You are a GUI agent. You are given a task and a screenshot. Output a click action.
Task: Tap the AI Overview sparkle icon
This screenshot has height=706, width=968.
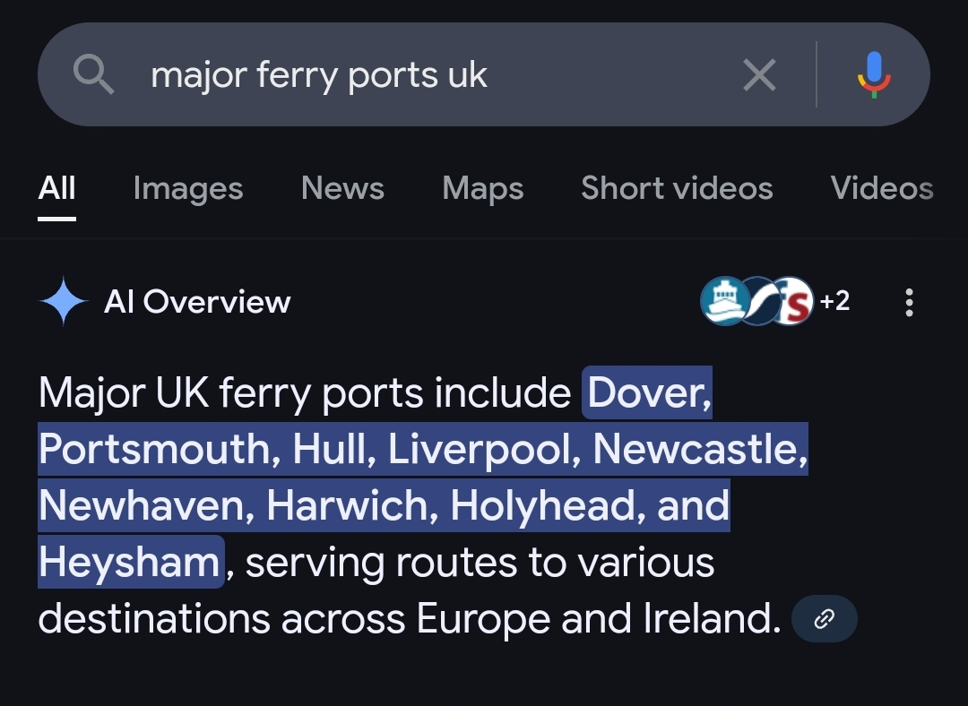64,302
